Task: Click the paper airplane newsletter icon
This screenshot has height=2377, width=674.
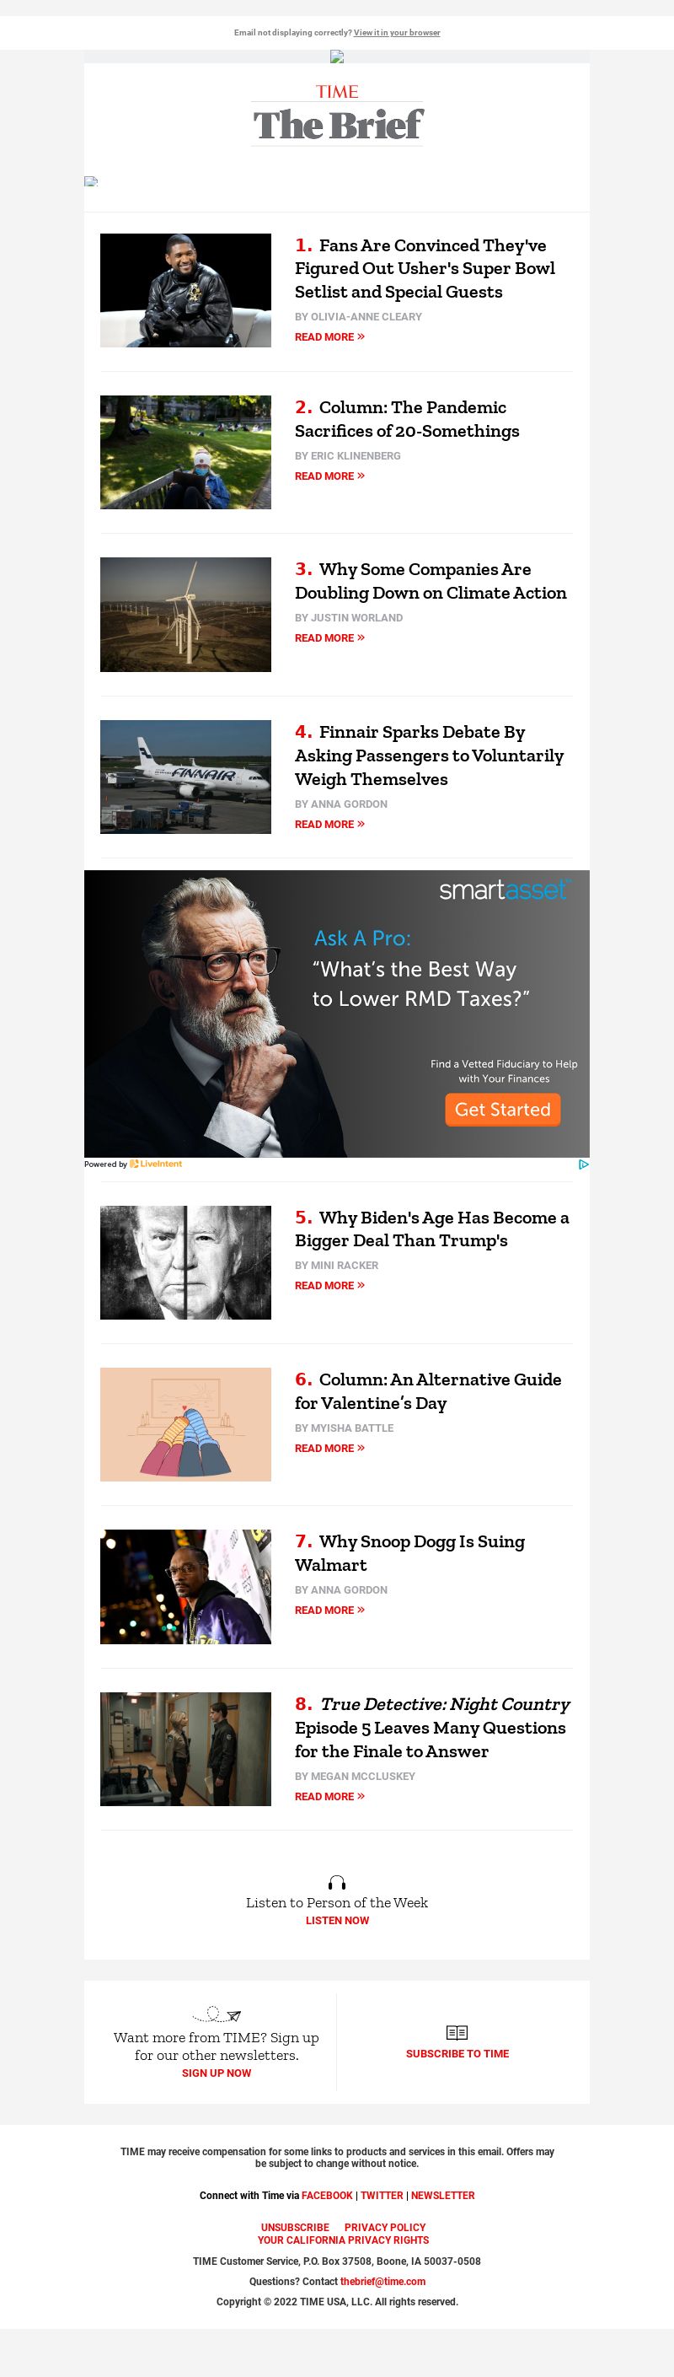Action: point(216,2014)
